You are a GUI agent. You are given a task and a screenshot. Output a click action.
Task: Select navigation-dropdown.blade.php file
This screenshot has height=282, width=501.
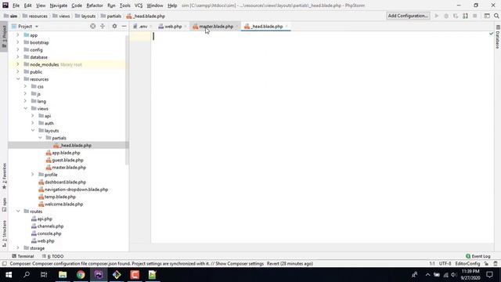76,190
